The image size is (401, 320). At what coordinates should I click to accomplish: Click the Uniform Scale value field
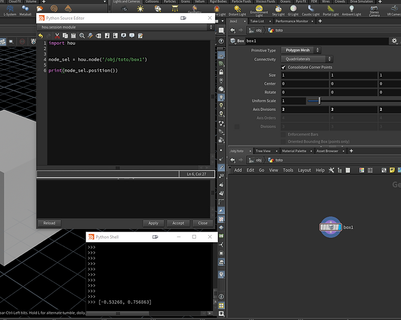293,101
